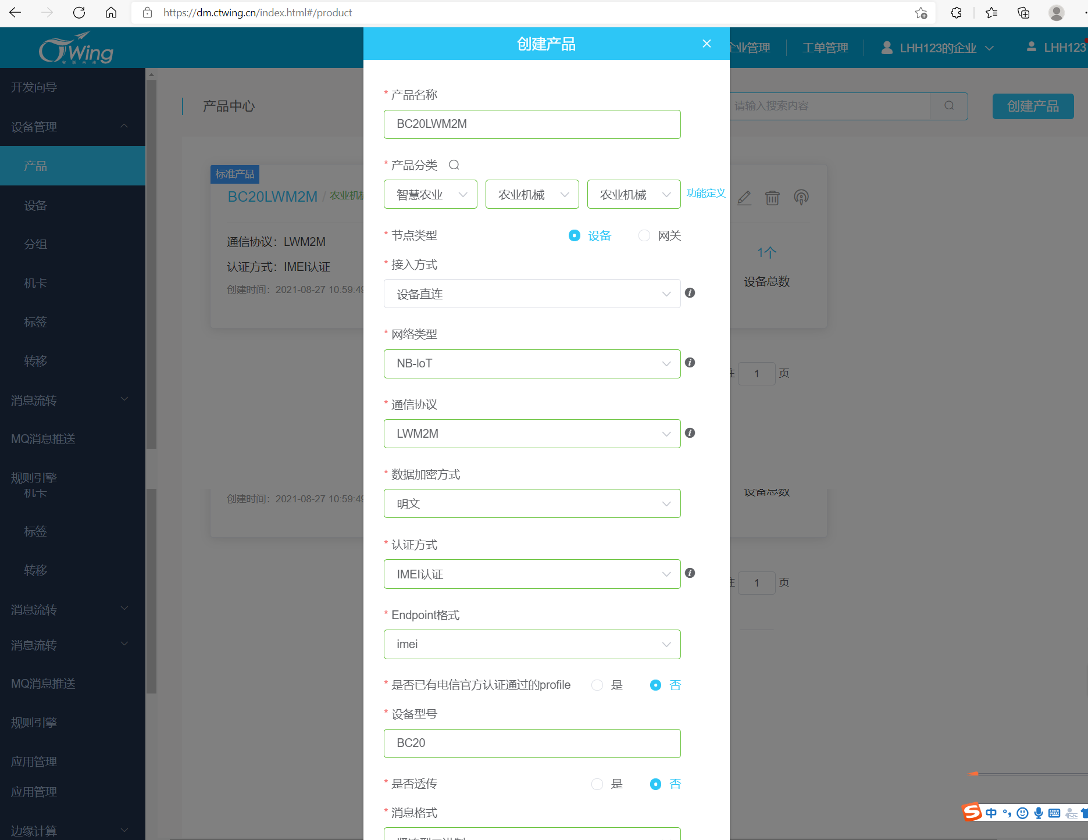Choose 是 for 是否透传
1088x840 pixels.
(x=597, y=784)
